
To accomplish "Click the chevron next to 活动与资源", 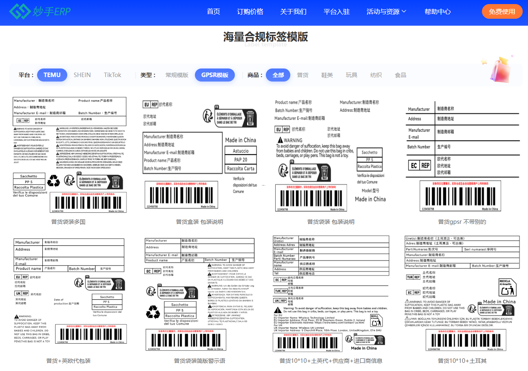I will (404, 11).
